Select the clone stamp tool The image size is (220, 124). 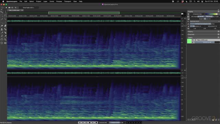click(x=2, y=29)
